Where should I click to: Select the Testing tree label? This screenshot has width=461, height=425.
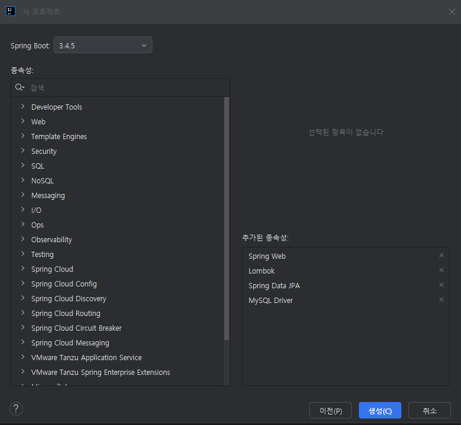click(42, 255)
